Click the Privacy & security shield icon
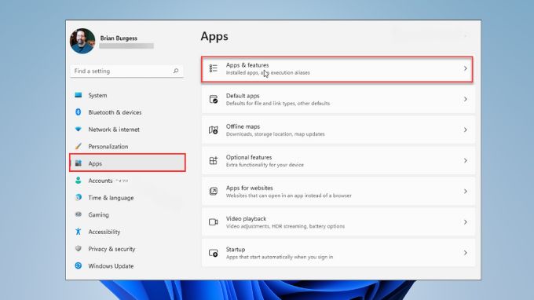Viewport: 534px width, 300px height. tap(78, 249)
